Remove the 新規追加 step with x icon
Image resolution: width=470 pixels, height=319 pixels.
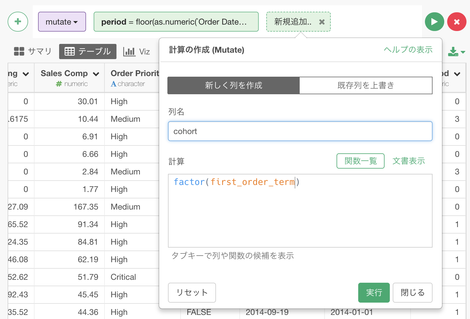(322, 22)
